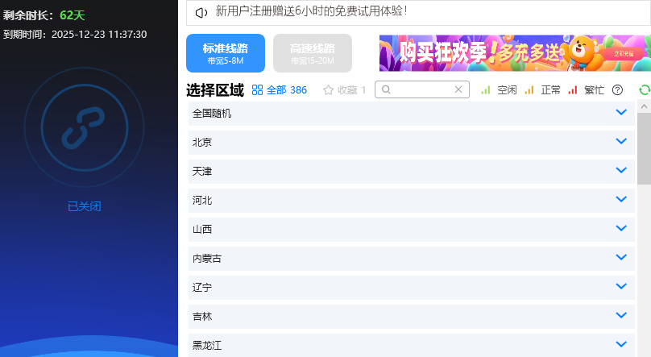This screenshot has width=651, height=357.
Task: Select the 标准线路 line option
Action: [x=226, y=53]
